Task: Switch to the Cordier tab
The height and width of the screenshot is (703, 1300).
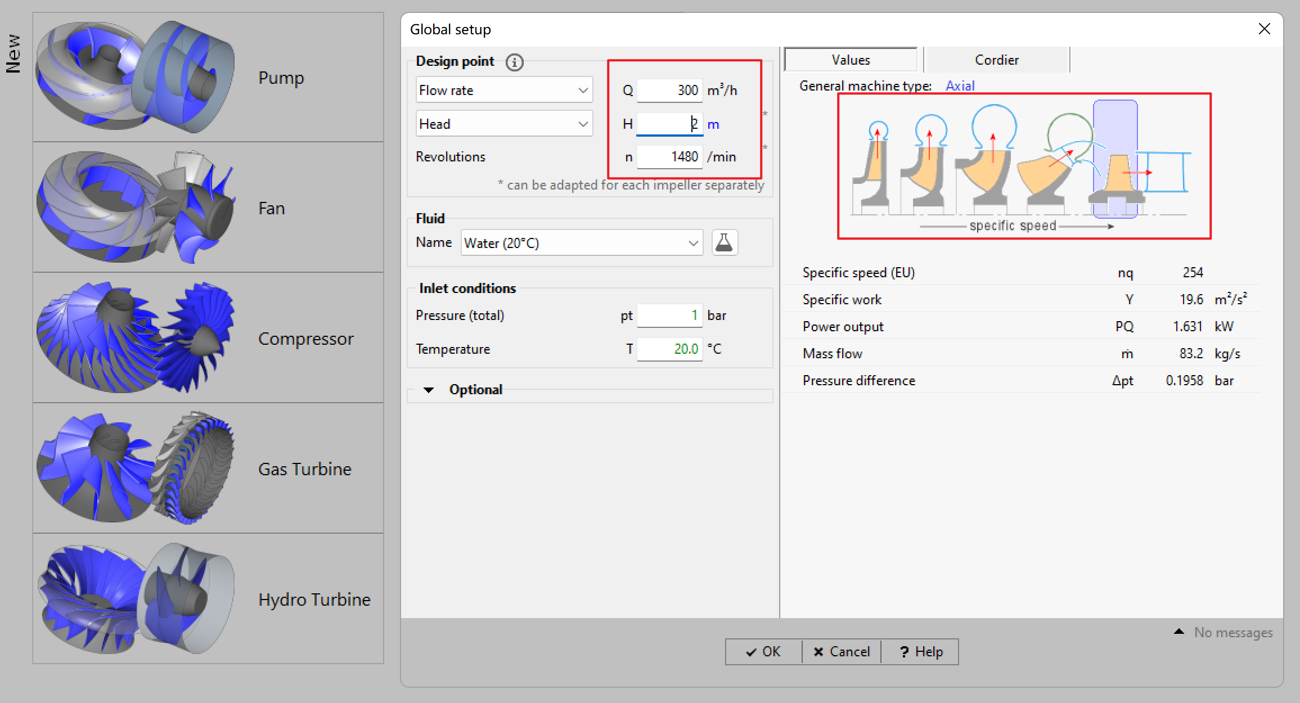Action: click(x=996, y=60)
